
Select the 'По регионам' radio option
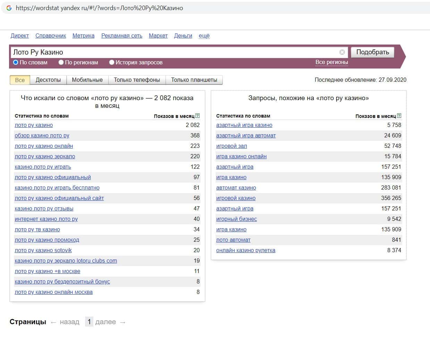click(x=61, y=62)
